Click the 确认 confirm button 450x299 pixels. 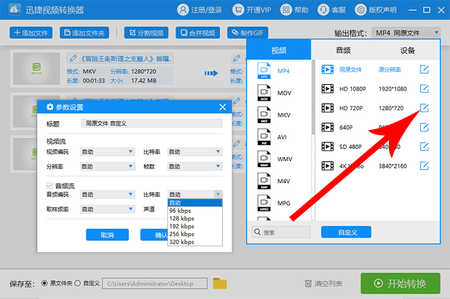pos(154,235)
